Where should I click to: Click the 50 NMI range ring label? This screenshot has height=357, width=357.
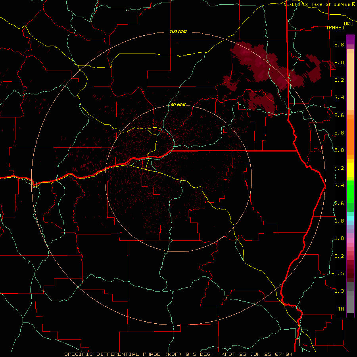pos(178,105)
